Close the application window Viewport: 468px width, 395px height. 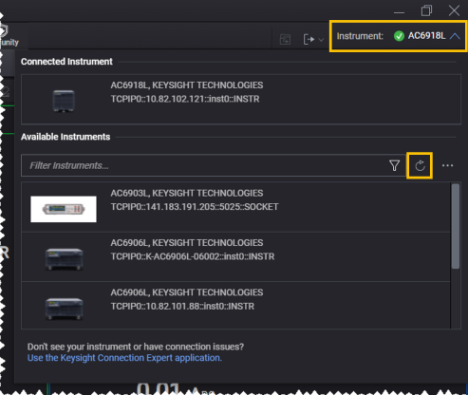[454, 10]
